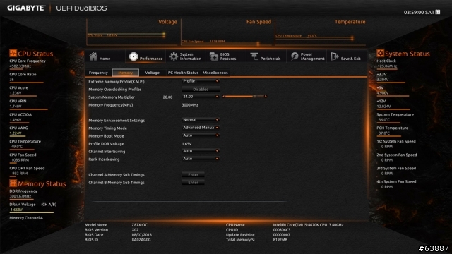Image resolution: width=452 pixels, height=254 pixels.
Task: Click the Voltage graph panel
Action: click(x=132, y=32)
